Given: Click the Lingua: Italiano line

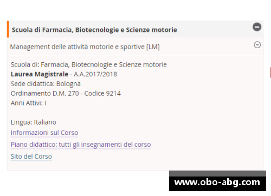Looking at the screenshot, I should (34, 122).
